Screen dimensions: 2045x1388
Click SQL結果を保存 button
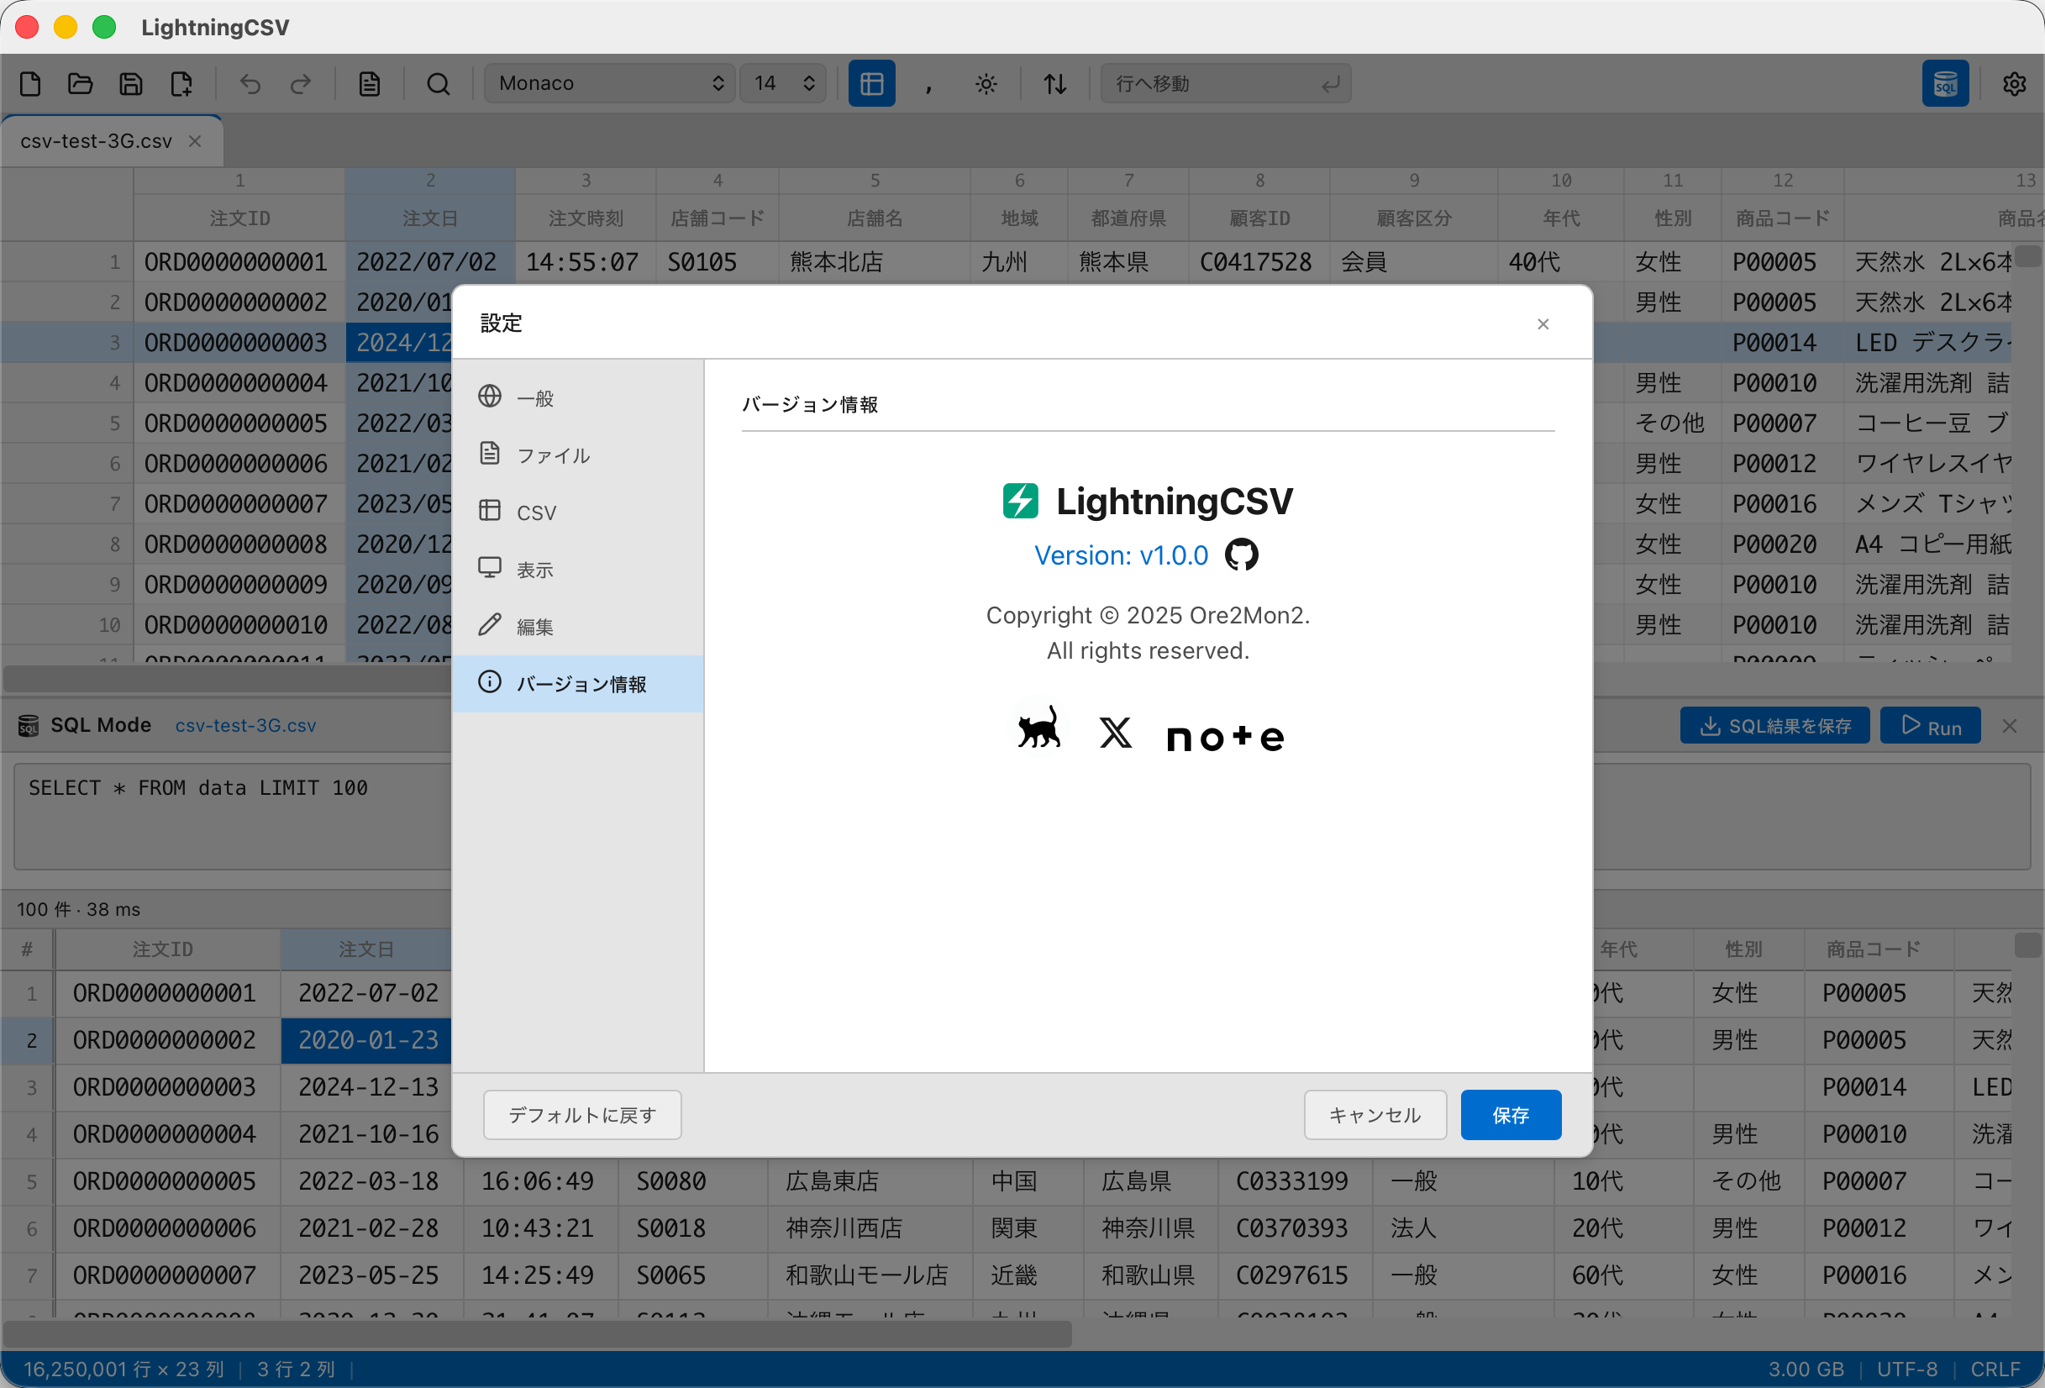click(1774, 726)
